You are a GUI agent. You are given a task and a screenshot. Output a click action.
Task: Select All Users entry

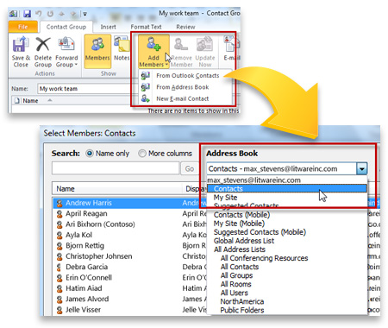[287, 293]
